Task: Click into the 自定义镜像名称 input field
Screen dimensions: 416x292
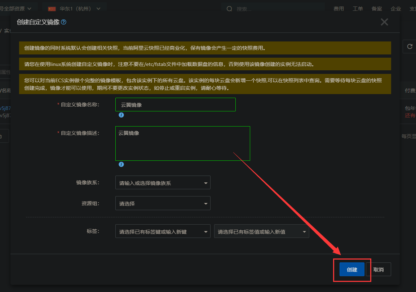Action: (175, 105)
